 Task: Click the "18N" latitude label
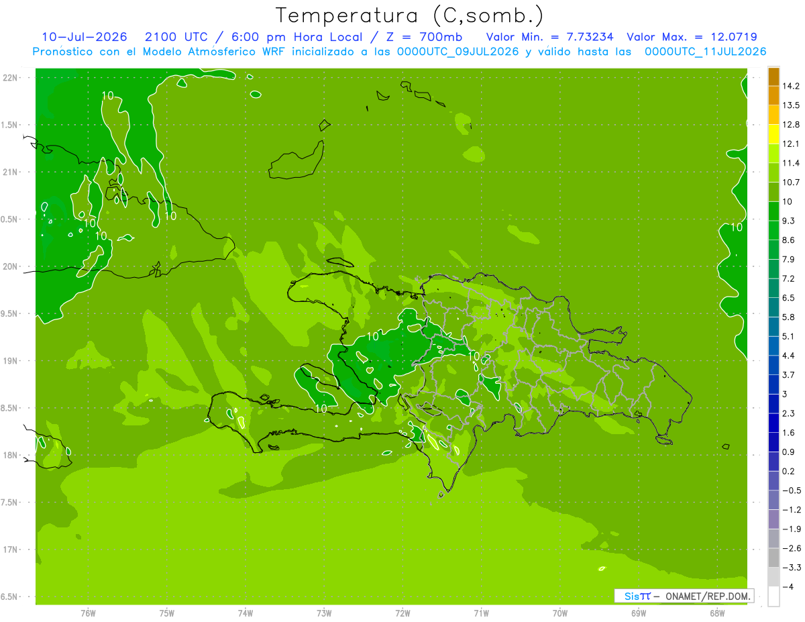10,455
